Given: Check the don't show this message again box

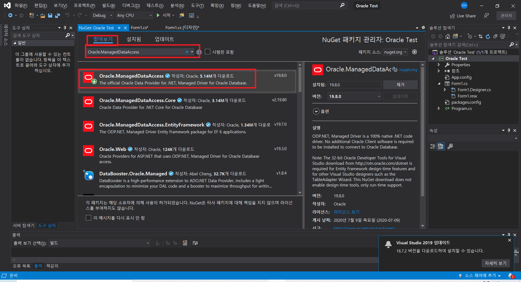Looking at the screenshot, I should point(88,218).
